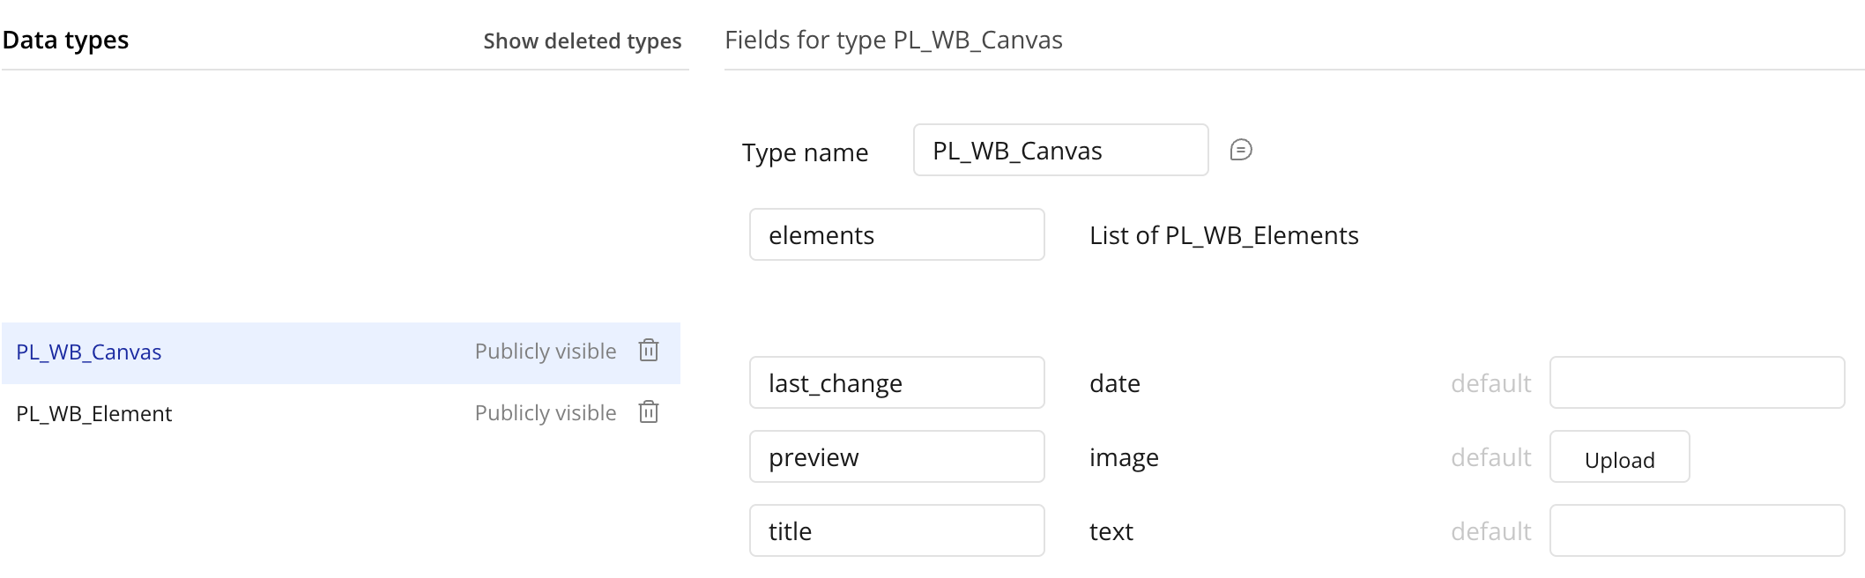The width and height of the screenshot is (1865, 578).
Task: Click the preview field name box
Action: coord(897,456)
